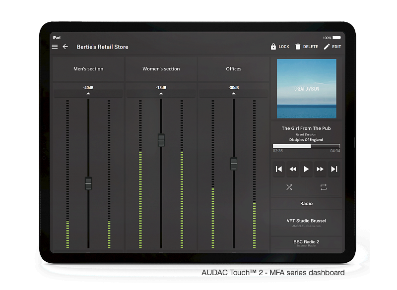Click the Edit pencil icon

[327, 47]
